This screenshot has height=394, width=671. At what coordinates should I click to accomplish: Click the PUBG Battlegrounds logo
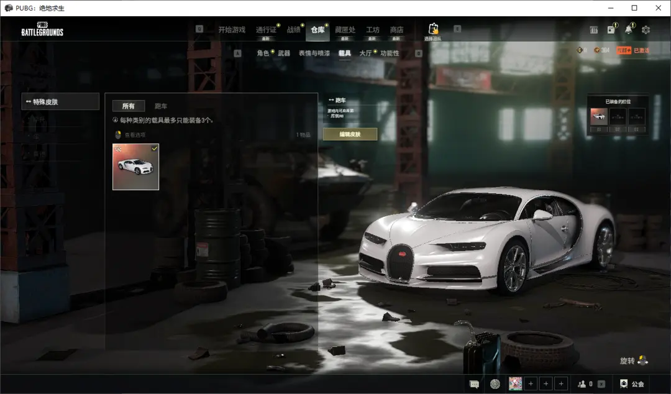(42, 29)
